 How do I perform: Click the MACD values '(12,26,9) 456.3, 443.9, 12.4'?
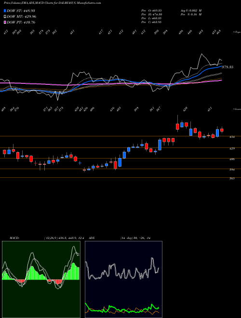64,238
